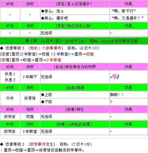The height and width of the screenshot is (153, 148).
Task: Click the [故事]帮忙 pink header cell
Action: coord(75,109)
